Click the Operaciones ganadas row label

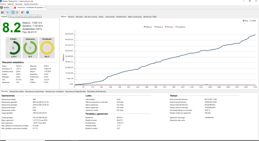[9, 102]
